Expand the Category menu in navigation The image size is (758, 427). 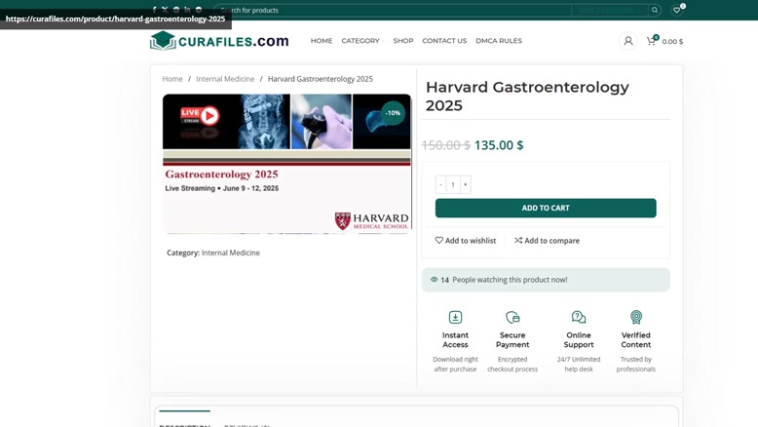click(362, 41)
